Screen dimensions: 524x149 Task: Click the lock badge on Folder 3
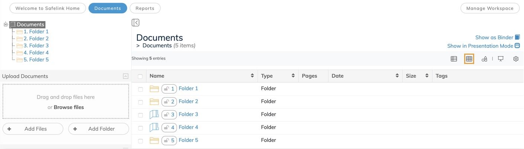pyautogui.click(x=169, y=114)
